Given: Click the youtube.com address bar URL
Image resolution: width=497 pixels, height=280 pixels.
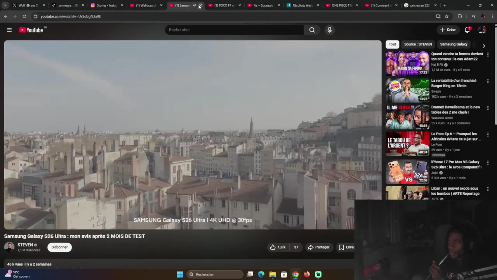Looking at the screenshot, I should click(x=71, y=16).
